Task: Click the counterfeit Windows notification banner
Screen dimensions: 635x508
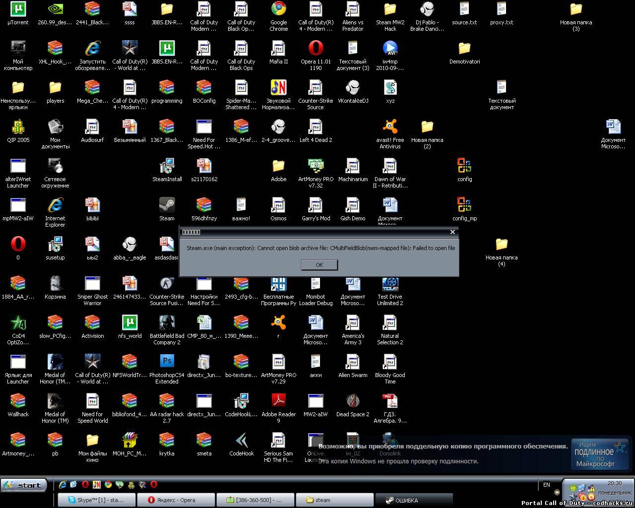Action: click(x=475, y=453)
